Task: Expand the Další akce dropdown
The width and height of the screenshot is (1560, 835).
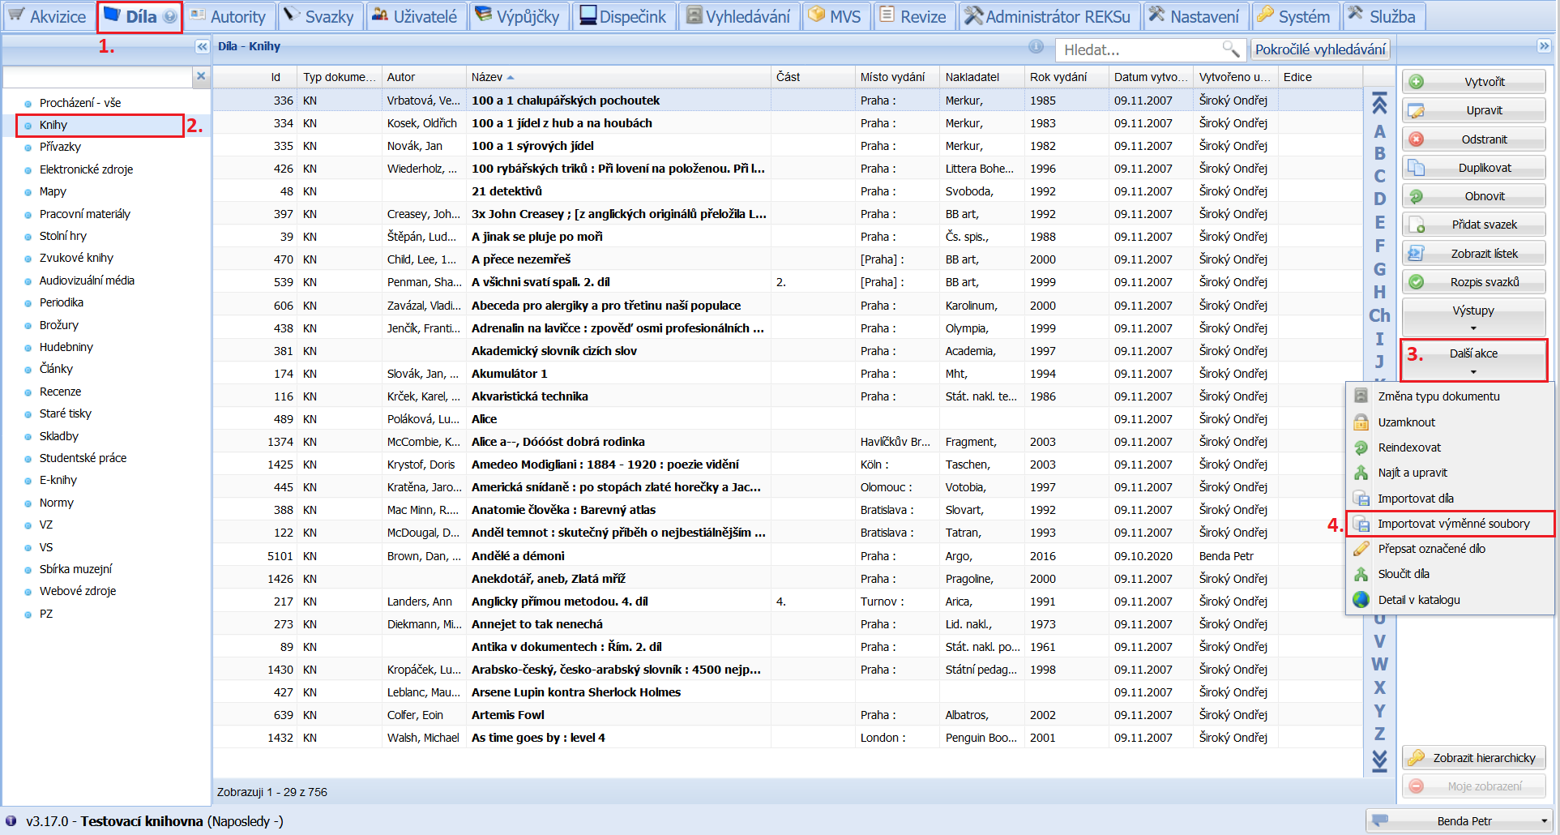Action: (1474, 361)
